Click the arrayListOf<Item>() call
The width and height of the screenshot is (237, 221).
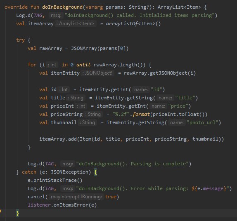tap(133, 24)
